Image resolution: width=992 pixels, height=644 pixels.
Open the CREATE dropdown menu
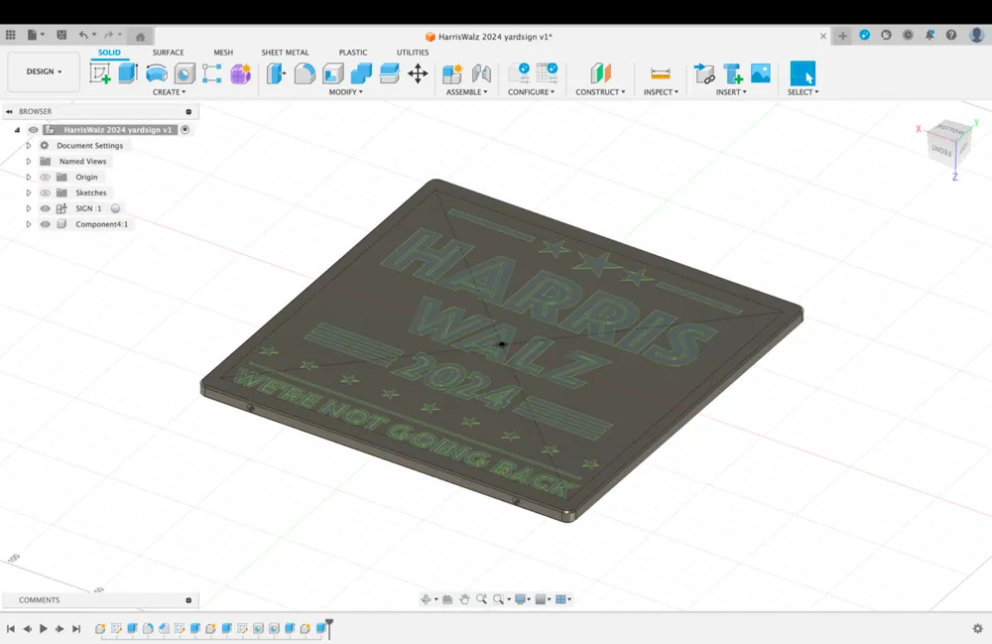[169, 92]
